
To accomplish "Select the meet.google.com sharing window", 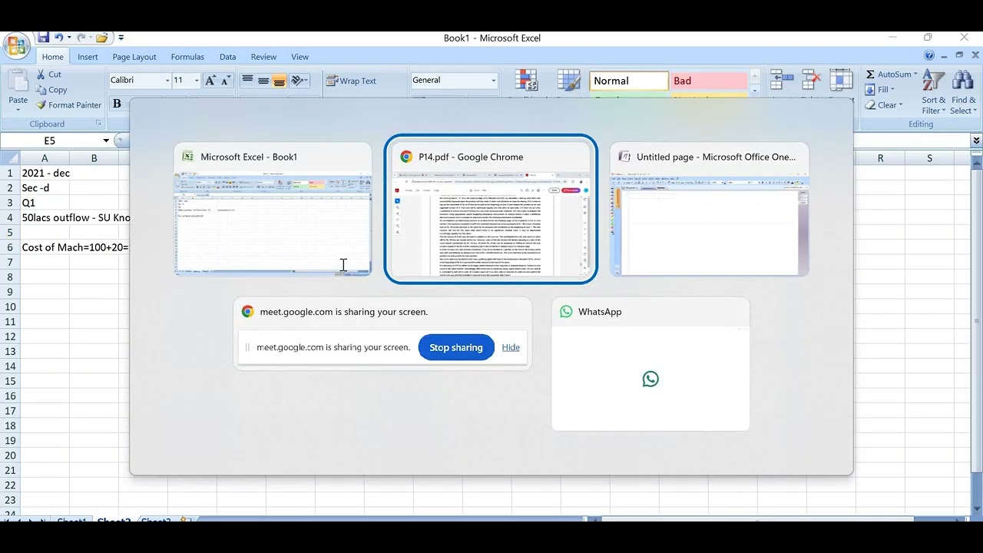I will tap(382, 333).
